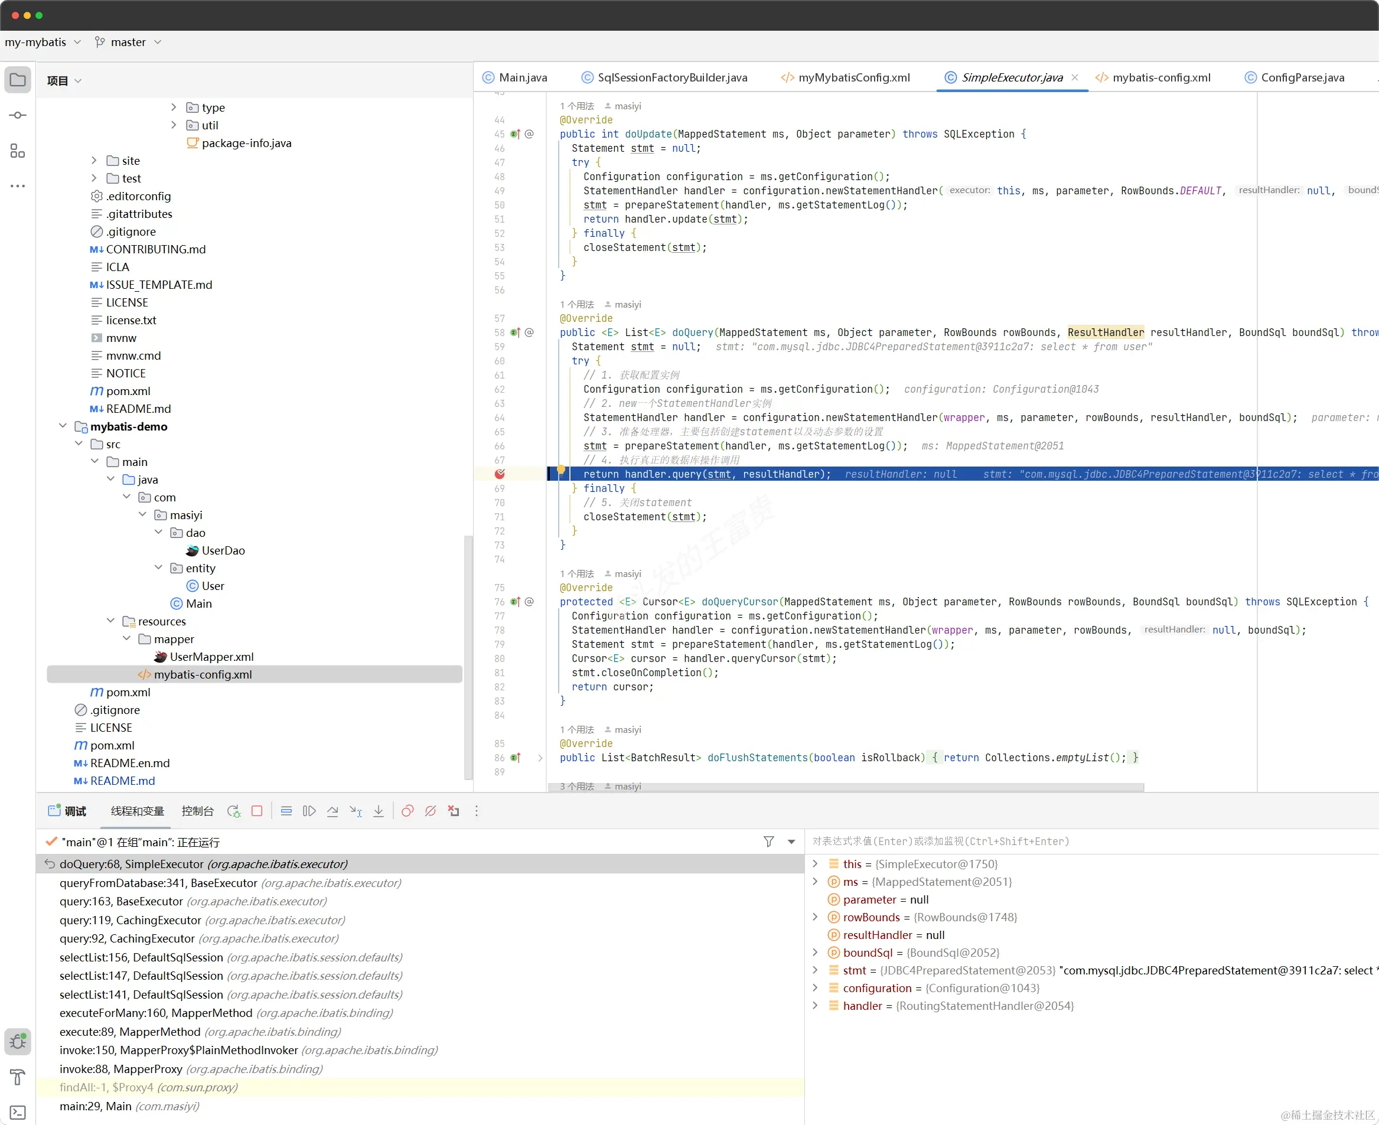Open the View Breakpoints dialog
The height and width of the screenshot is (1125, 1379).
click(x=407, y=811)
